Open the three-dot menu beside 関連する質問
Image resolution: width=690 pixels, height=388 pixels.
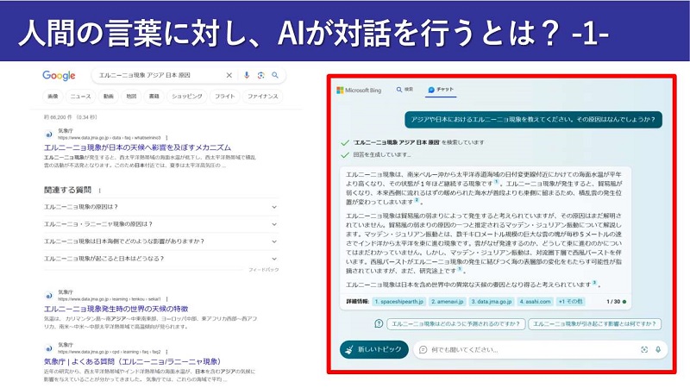pos(100,191)
